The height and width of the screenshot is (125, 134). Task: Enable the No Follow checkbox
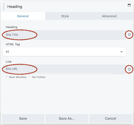(30, 78)
